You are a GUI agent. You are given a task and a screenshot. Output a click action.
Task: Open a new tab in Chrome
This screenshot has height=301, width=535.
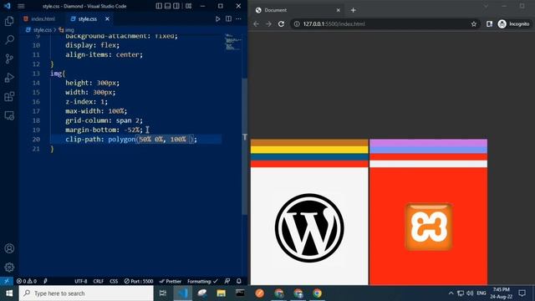click(353, 10)
